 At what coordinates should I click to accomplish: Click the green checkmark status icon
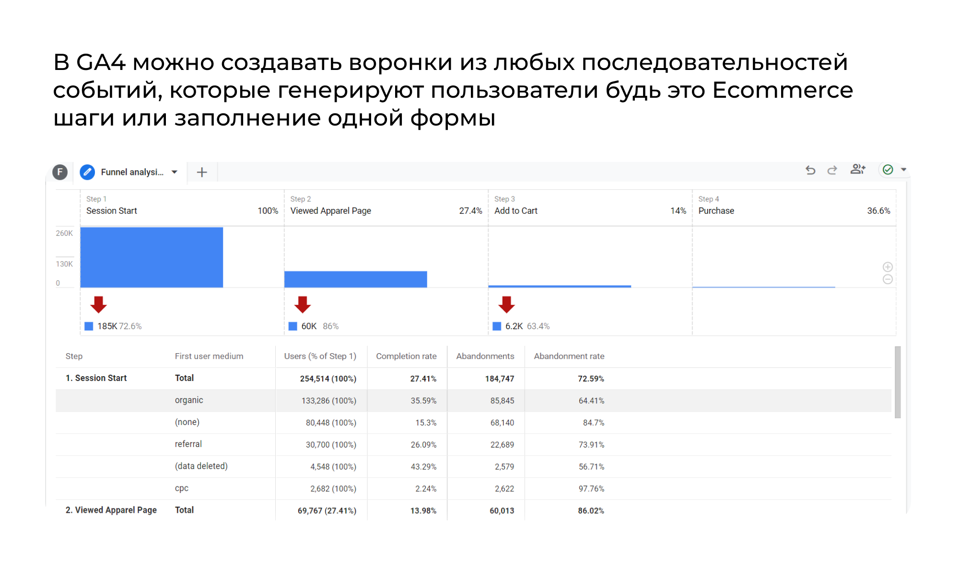tap(888, 170)
